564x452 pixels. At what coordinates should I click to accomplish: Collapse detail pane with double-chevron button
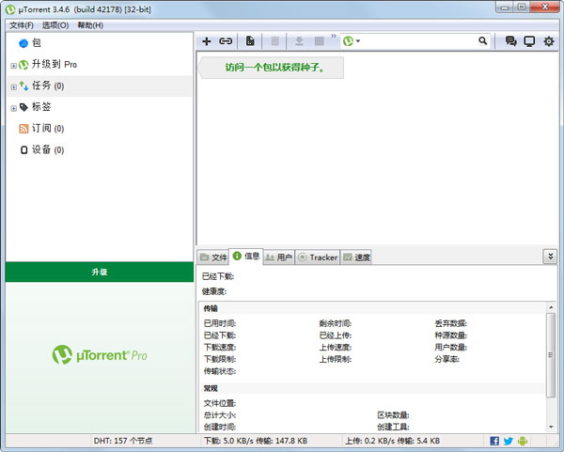tap(550, 257)
